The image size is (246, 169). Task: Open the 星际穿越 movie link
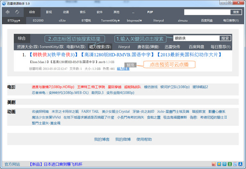[114, 87]
